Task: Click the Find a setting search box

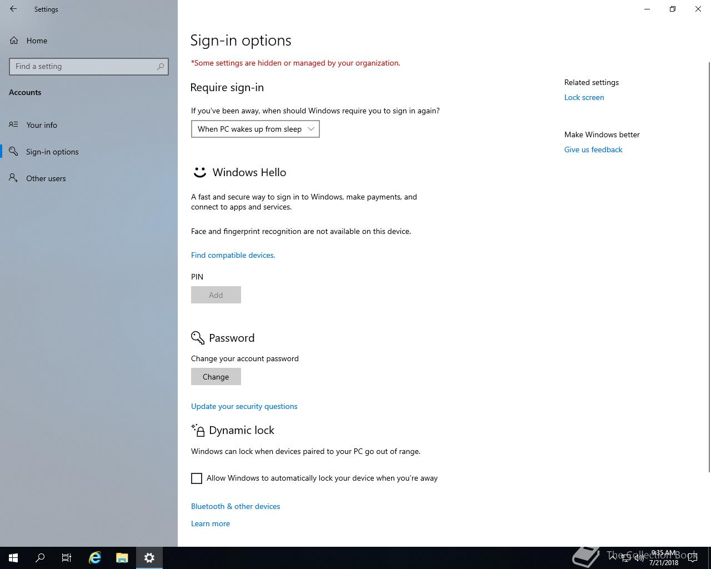Action: (x=89, y=66)
